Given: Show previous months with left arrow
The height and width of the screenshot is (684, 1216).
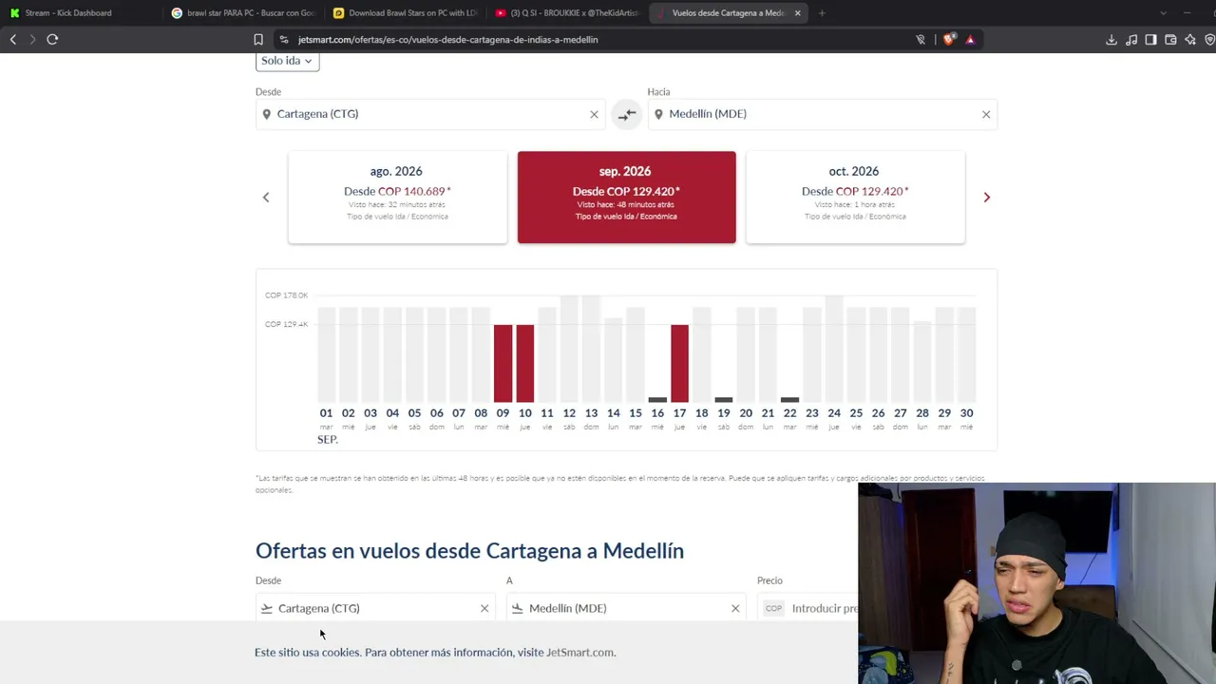Looking at the screenshot, I should click(x=266, y=198).
